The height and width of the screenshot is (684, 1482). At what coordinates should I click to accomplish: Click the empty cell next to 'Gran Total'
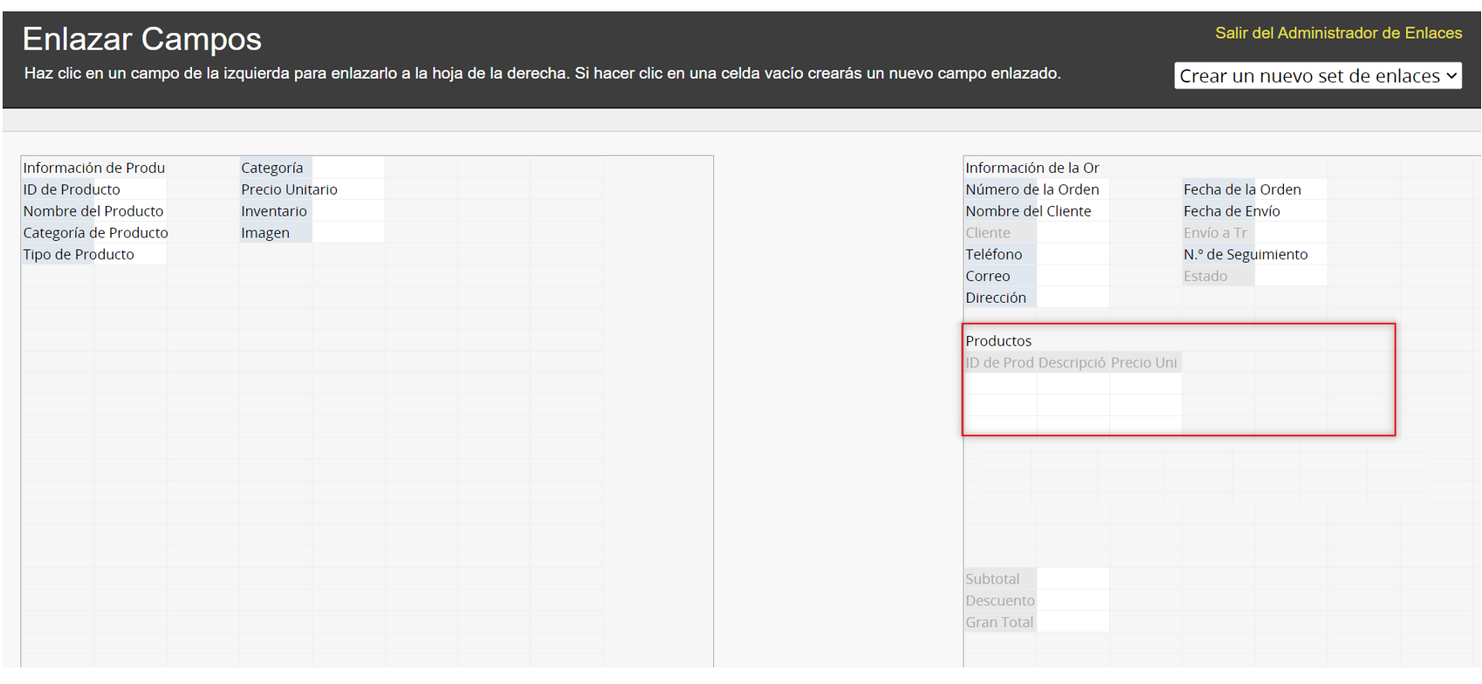[x=1073, y=623]
